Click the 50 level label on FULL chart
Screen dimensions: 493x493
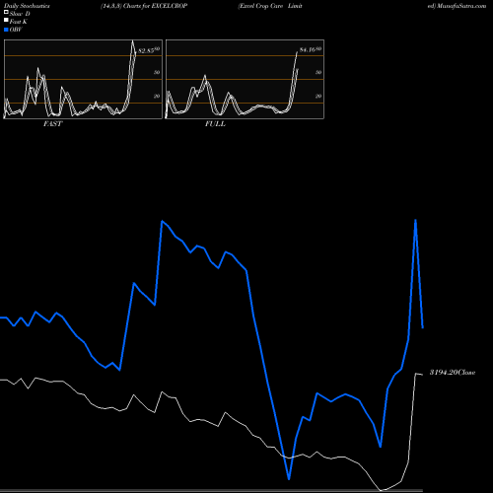(318, 72)
